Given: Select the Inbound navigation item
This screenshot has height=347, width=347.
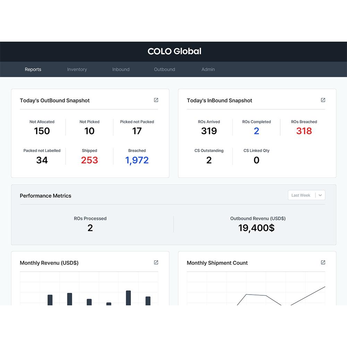Looking at the screenshot, I should [x=121, y=69].
